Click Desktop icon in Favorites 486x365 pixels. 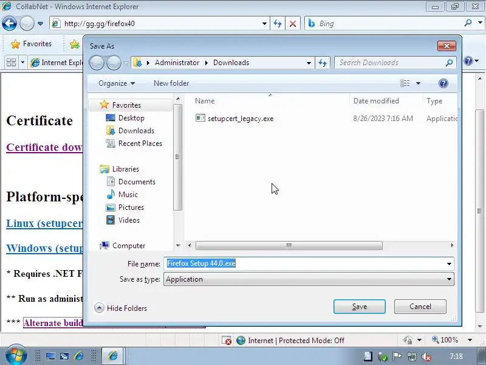pyautogui.click(x=111, y=118)
